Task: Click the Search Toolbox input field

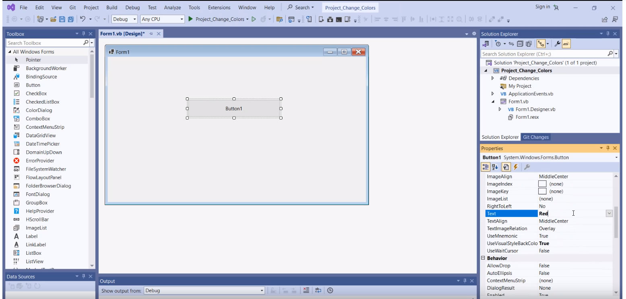Action: 44,43
